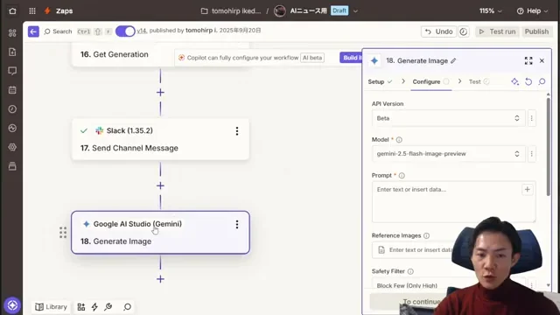Click the Zaps lightning bolt logo
The width and height of the screenshot is (560, 315).
pos(47,11)
